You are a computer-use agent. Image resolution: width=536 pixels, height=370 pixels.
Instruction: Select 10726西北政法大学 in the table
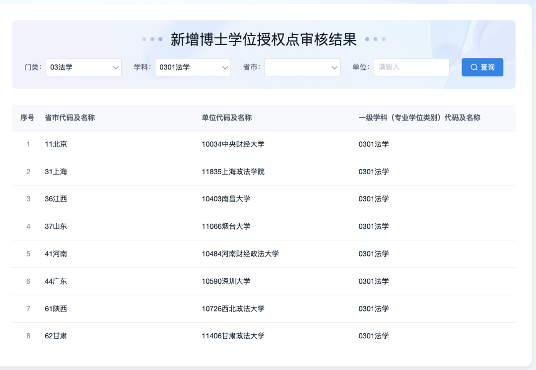tap(233, 308)
